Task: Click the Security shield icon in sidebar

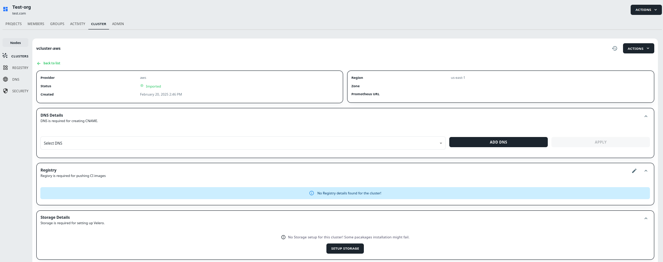Action: tap(5, 91)
